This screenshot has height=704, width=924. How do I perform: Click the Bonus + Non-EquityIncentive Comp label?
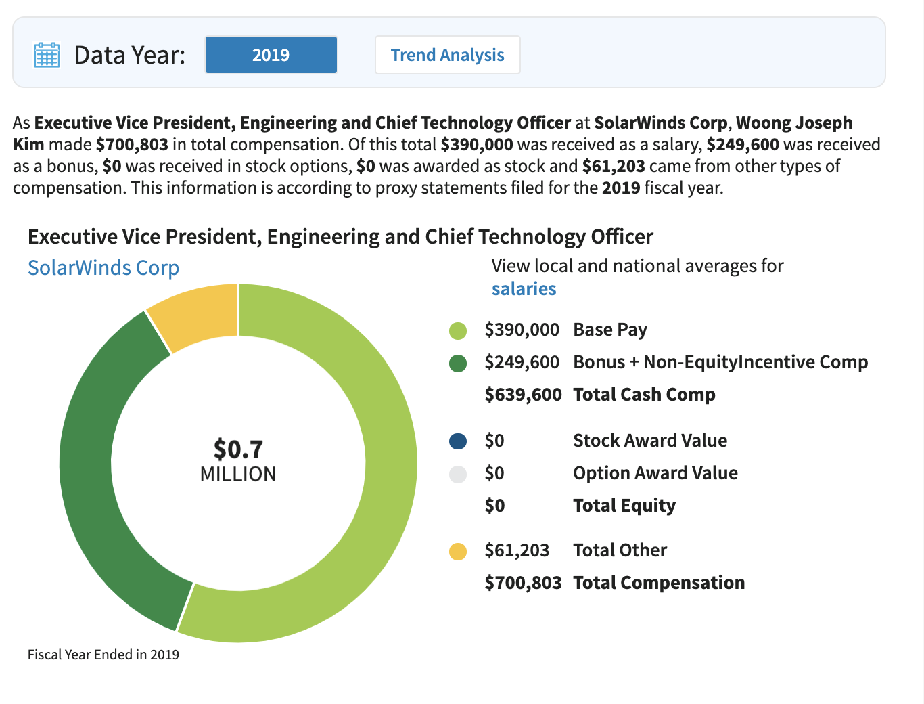[x=720, y=362]
